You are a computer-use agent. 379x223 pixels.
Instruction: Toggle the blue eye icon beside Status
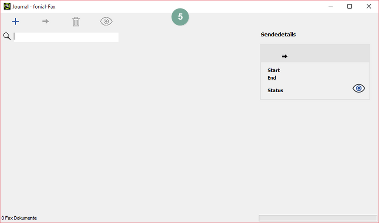pos(358,89)
